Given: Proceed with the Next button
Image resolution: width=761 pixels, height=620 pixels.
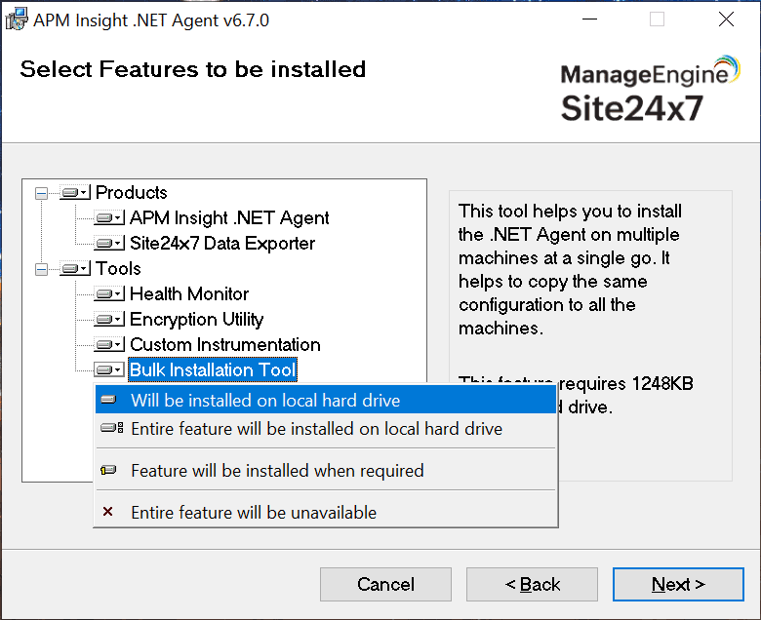Looking at the screenshot, I should pos(678,585).
